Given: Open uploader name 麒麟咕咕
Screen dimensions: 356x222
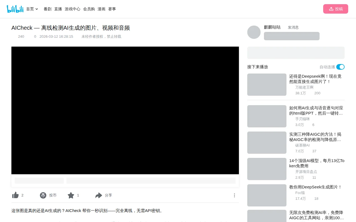Looking at the screenshot, I should [x=272, y=27].
